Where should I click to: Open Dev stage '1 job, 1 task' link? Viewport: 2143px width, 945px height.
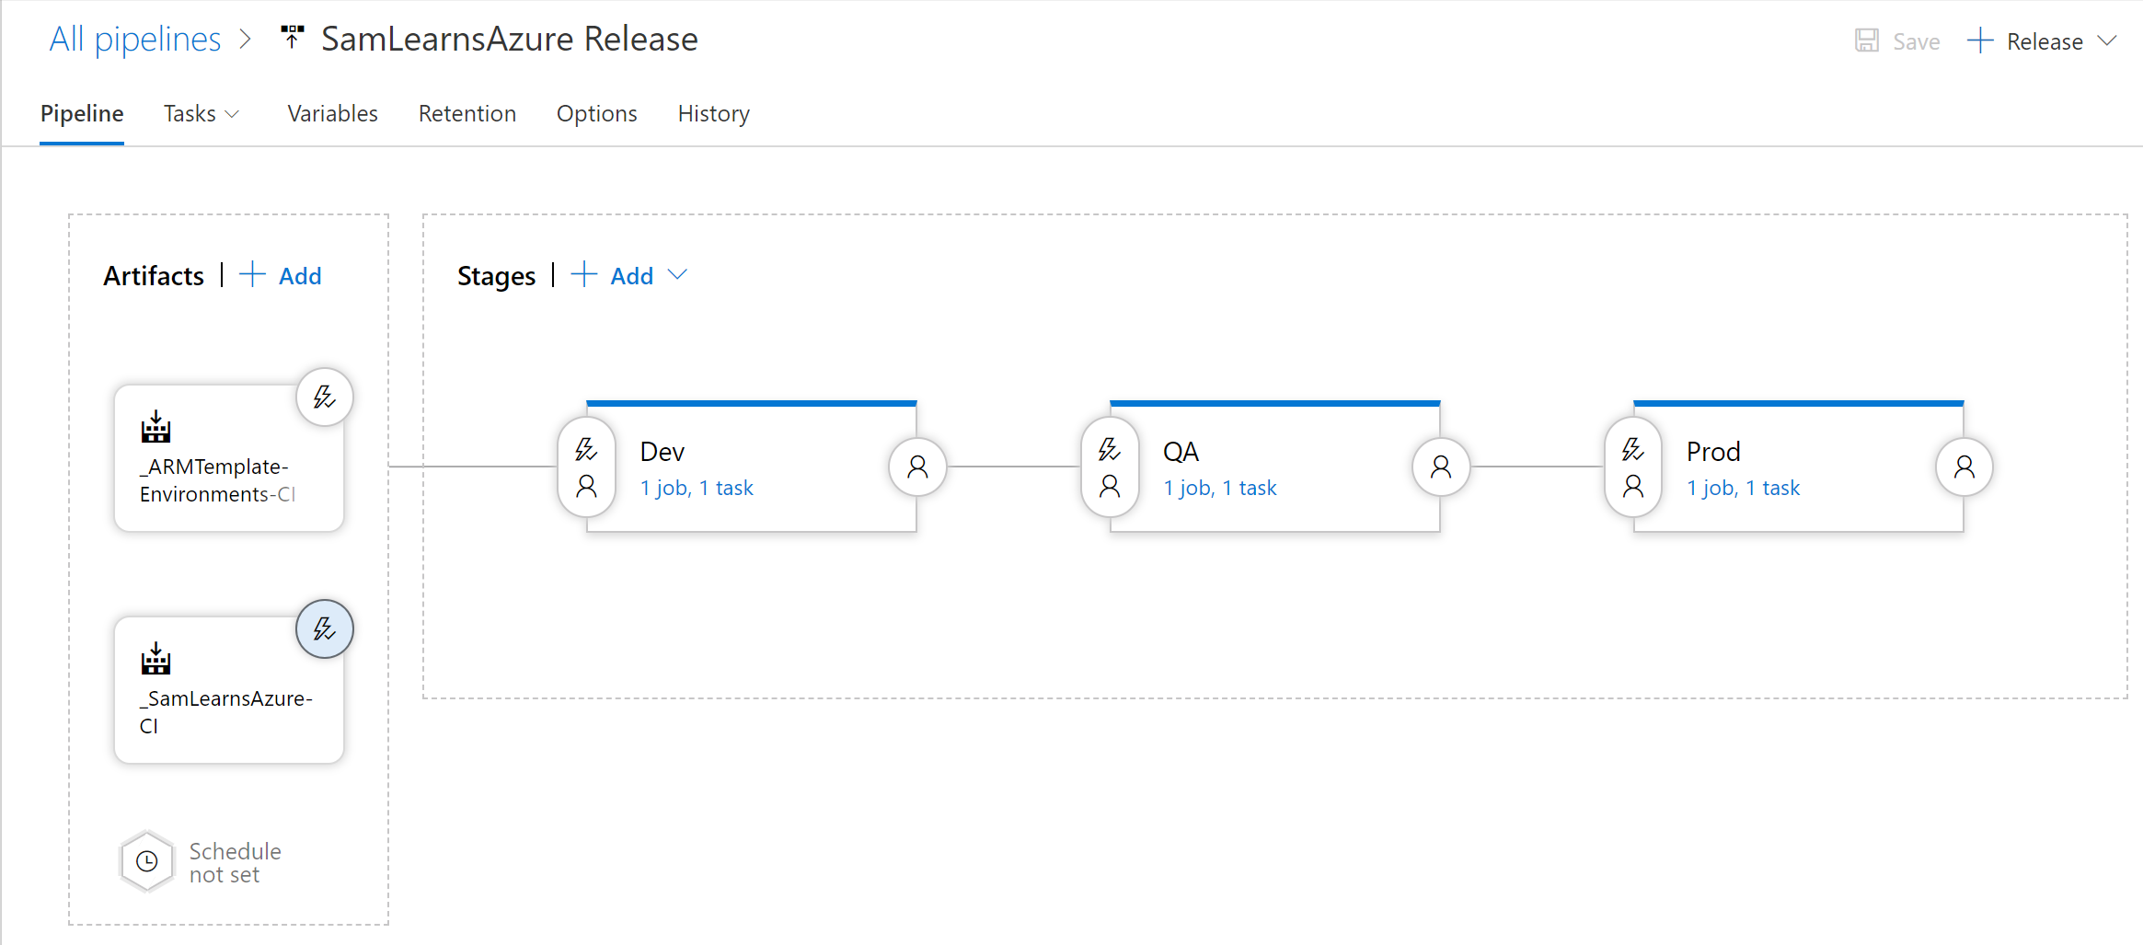(x=697, y=489)
